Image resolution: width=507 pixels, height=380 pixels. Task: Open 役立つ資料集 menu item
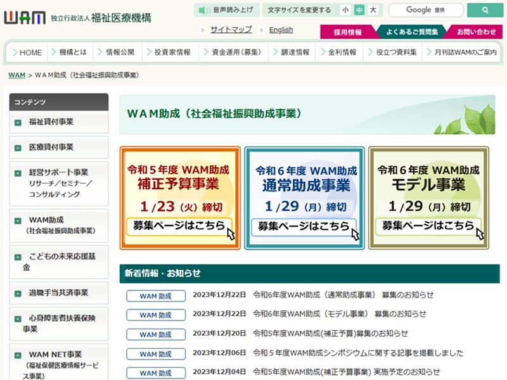392,53
